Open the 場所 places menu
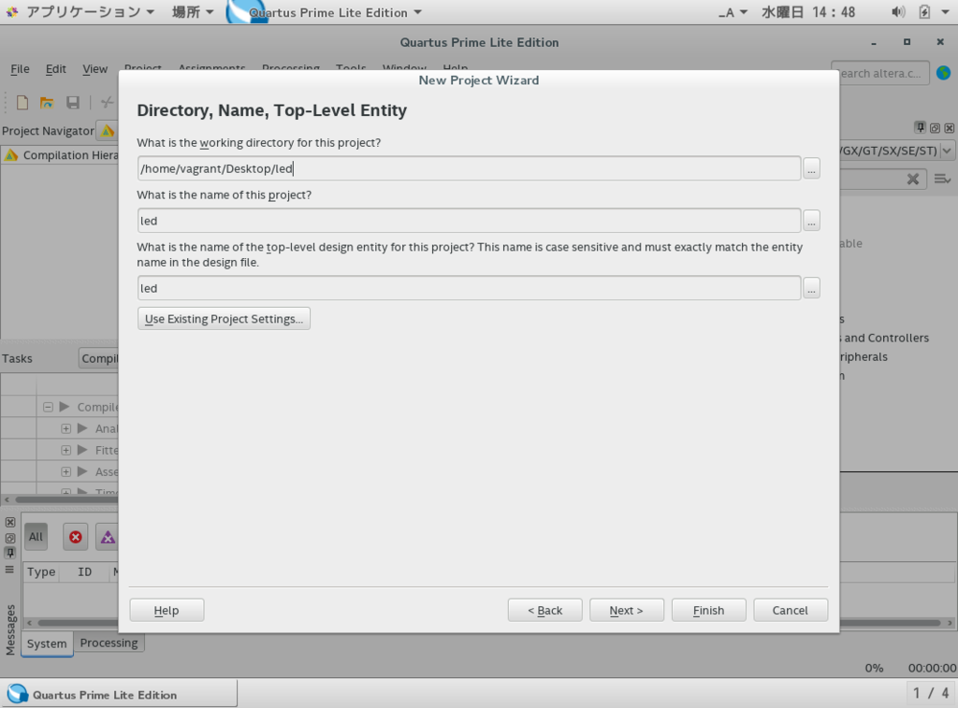This screenshot has width=958, height=708. (x=193, y=12)
